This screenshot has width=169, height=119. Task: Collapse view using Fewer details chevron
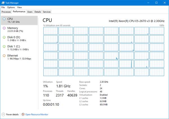[x=3, y=114]
